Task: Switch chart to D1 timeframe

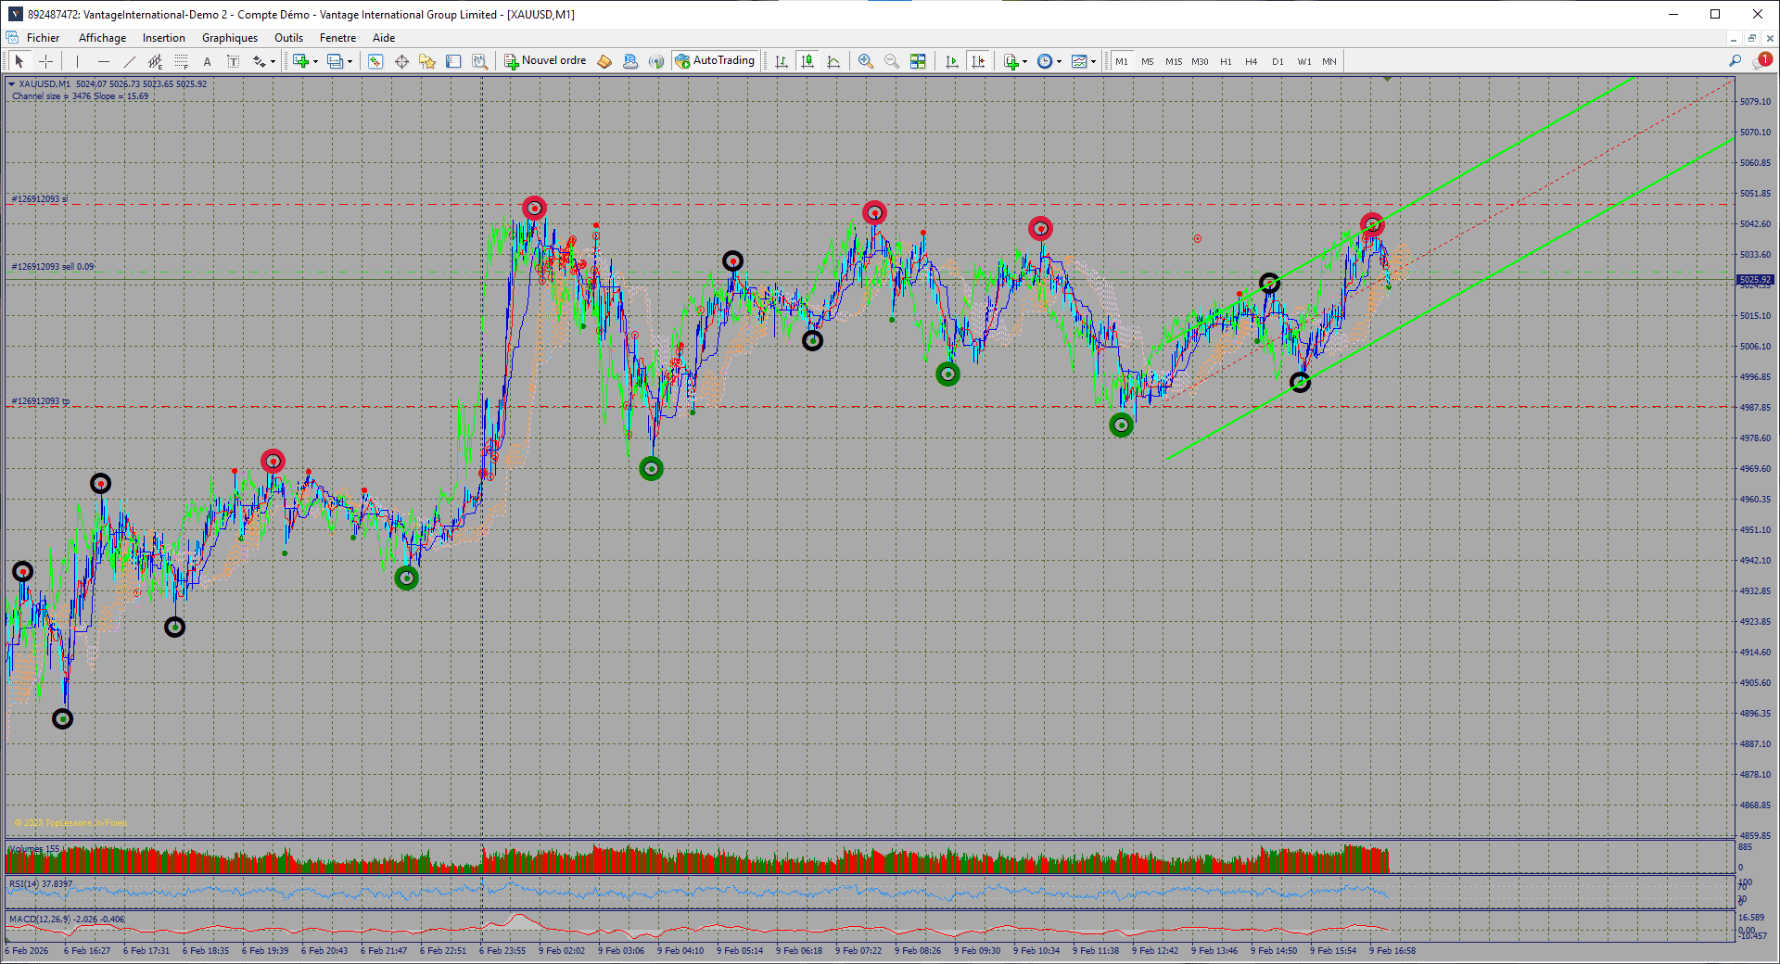Action: [x=1278, y=61]
